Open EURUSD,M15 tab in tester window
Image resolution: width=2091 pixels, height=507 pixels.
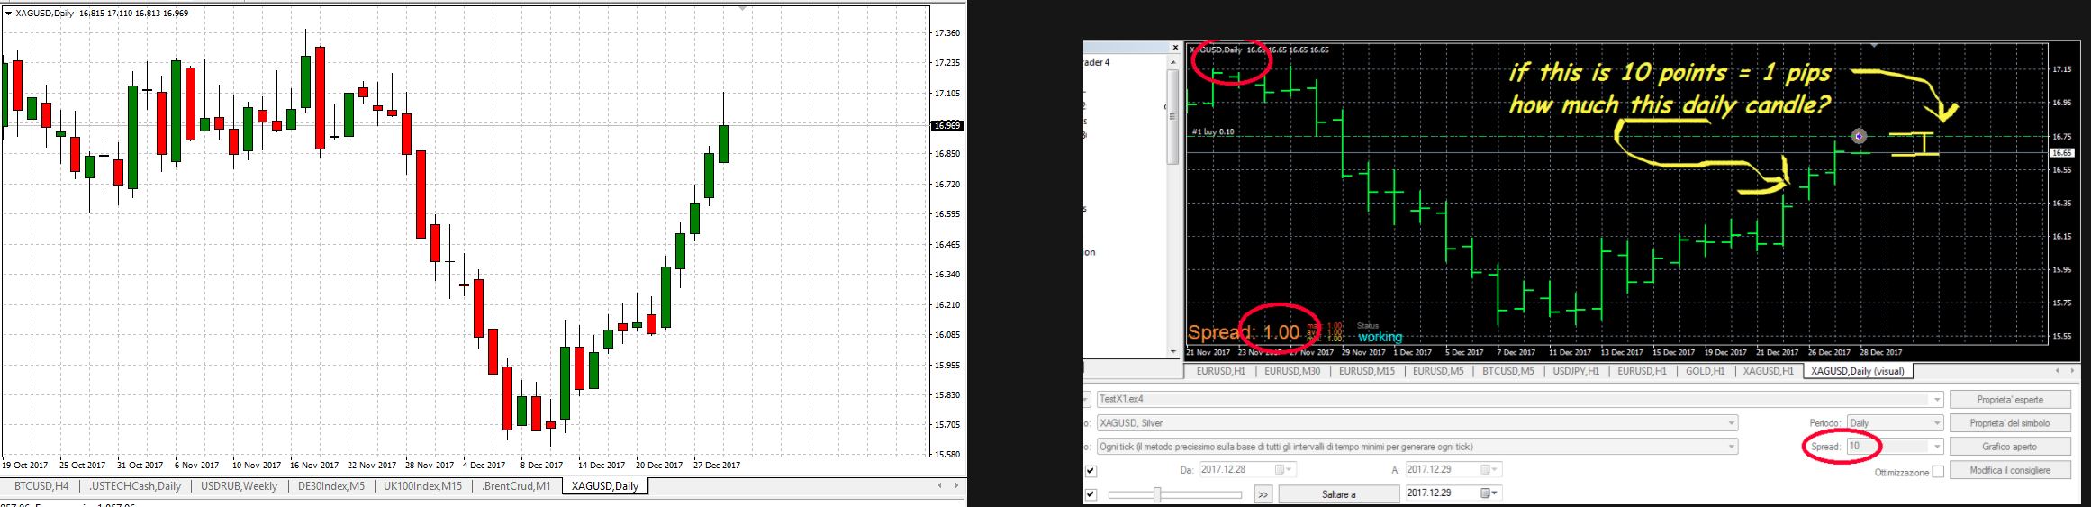coord(1366,371)
